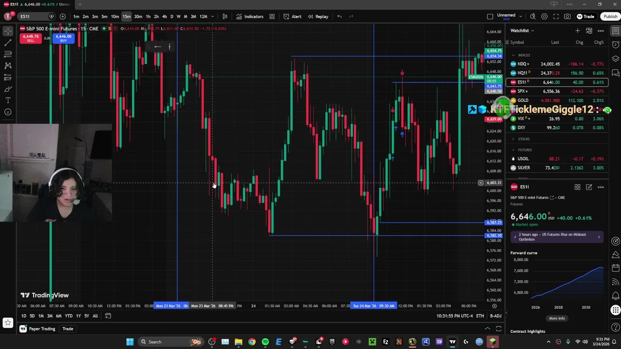This screenshot has height=349, width=621.
Task: Enter fullscreen mode
Action: [556, 16]
